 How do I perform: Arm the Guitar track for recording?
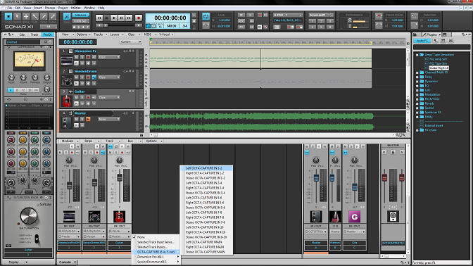point(88,97)
